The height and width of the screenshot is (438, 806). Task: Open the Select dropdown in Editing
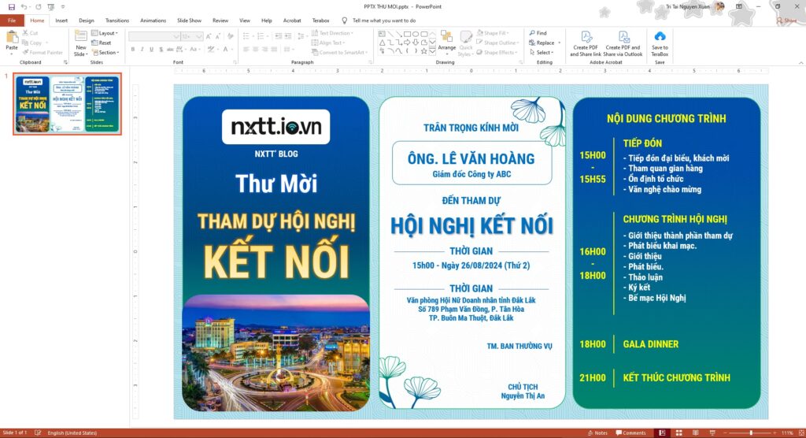(x=542, y=53)
